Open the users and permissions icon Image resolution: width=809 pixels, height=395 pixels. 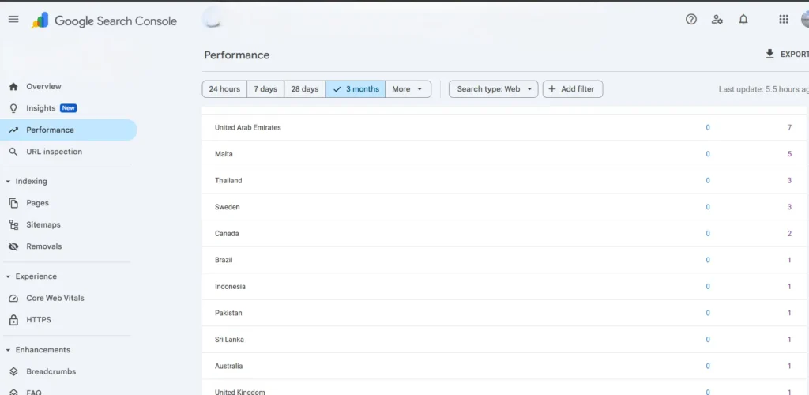point(717,20)
